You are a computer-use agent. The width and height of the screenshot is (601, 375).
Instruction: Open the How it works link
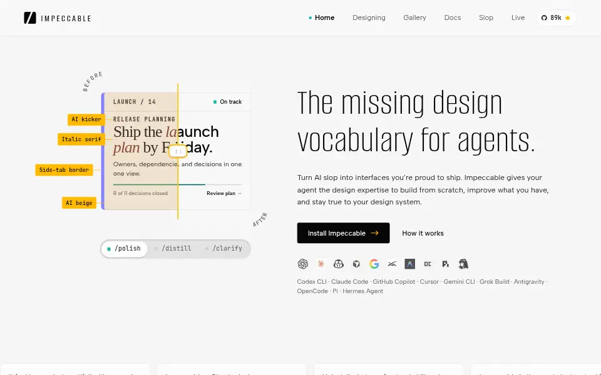coord(423,233)
